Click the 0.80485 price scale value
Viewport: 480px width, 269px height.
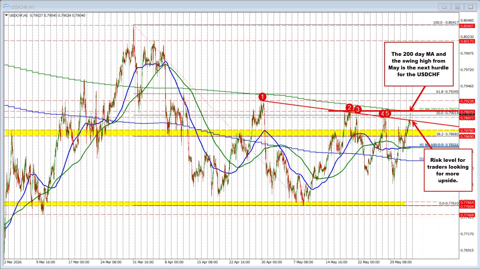pos(467,20)
